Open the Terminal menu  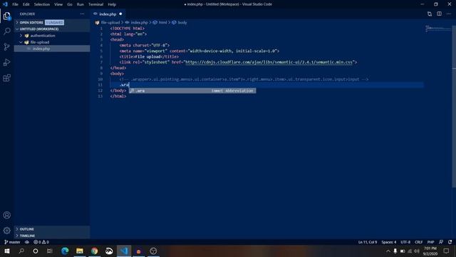coord(95,4)
